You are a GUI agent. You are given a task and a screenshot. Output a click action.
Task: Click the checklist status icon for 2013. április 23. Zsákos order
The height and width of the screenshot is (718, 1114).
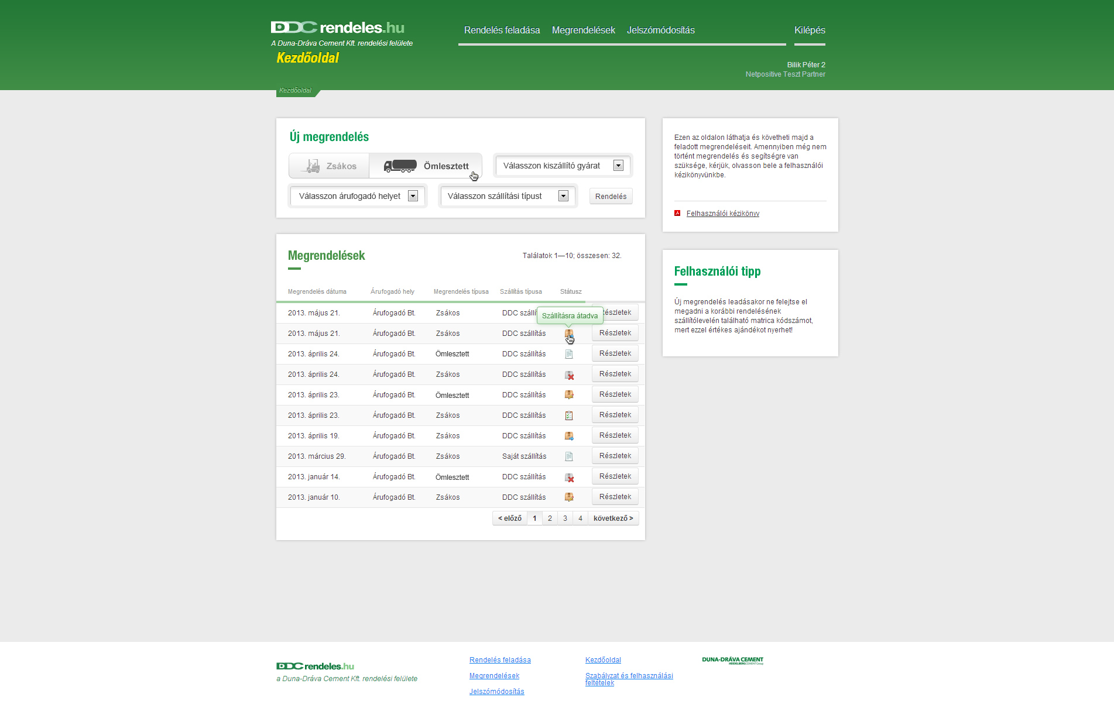(x=569, y=415)
